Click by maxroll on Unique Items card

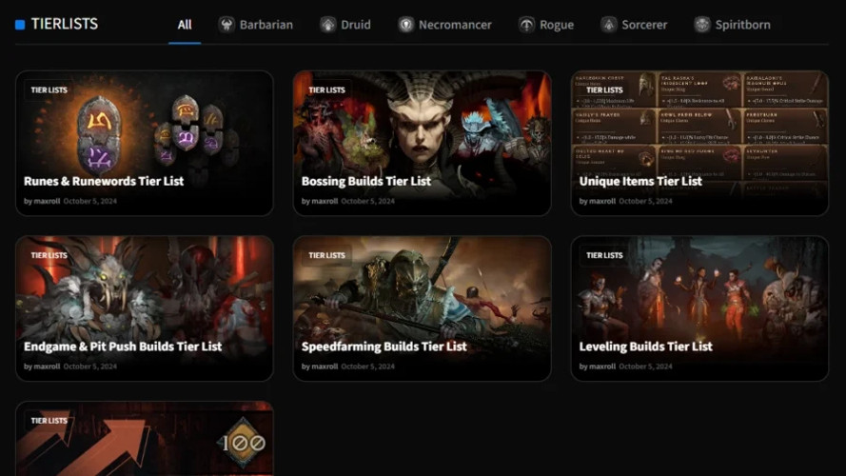point(598,201)
